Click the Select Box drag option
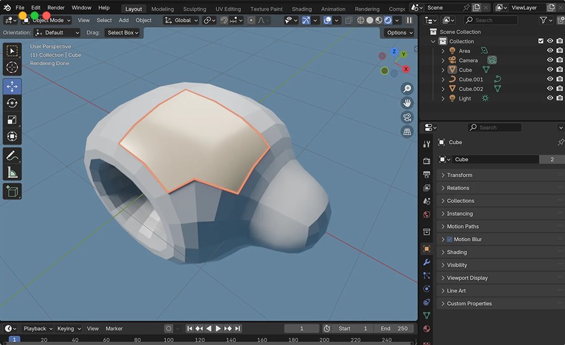Viewport: 565px width, 345px height. click(x=123, y=33)
